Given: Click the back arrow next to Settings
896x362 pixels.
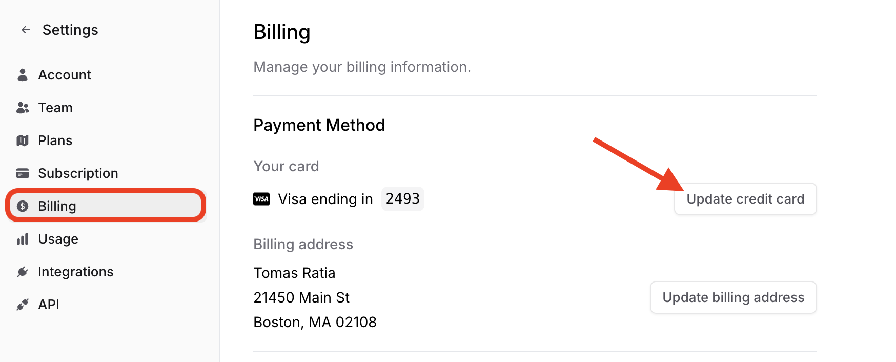Looking at the screenshot, I should 26,30.
